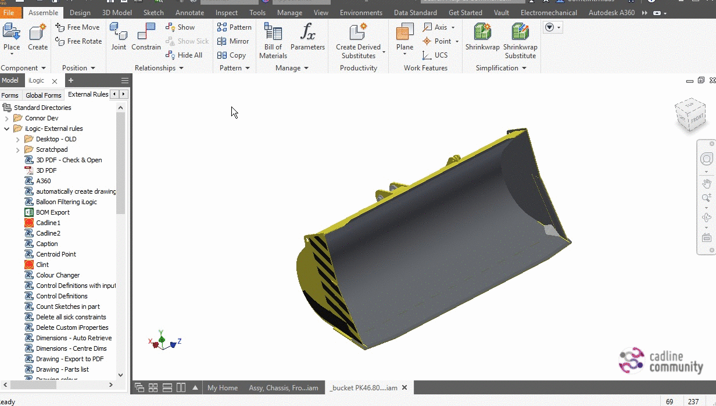Click the UCS tool

(435, 55)
